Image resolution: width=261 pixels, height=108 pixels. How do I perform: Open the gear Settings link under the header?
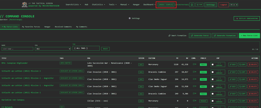134,19
